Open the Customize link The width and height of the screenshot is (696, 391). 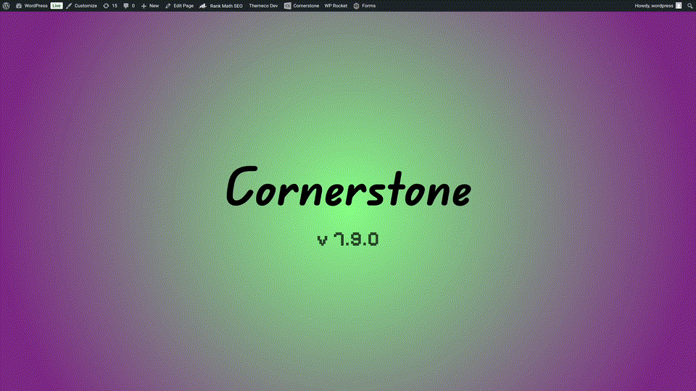point(82,6)
